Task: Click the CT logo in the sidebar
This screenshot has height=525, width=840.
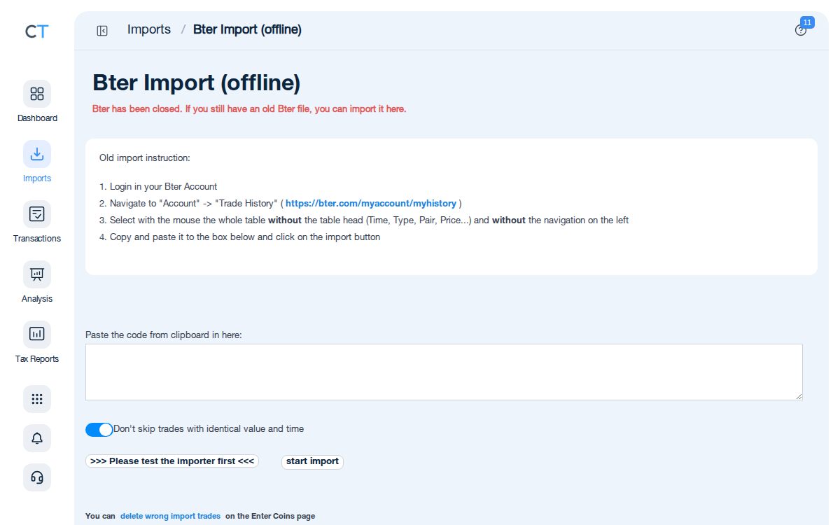Action: (37, 31)
